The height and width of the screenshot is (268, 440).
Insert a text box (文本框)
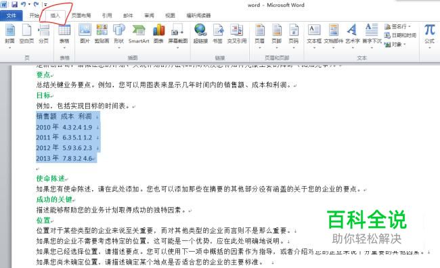tap(314, 34)
